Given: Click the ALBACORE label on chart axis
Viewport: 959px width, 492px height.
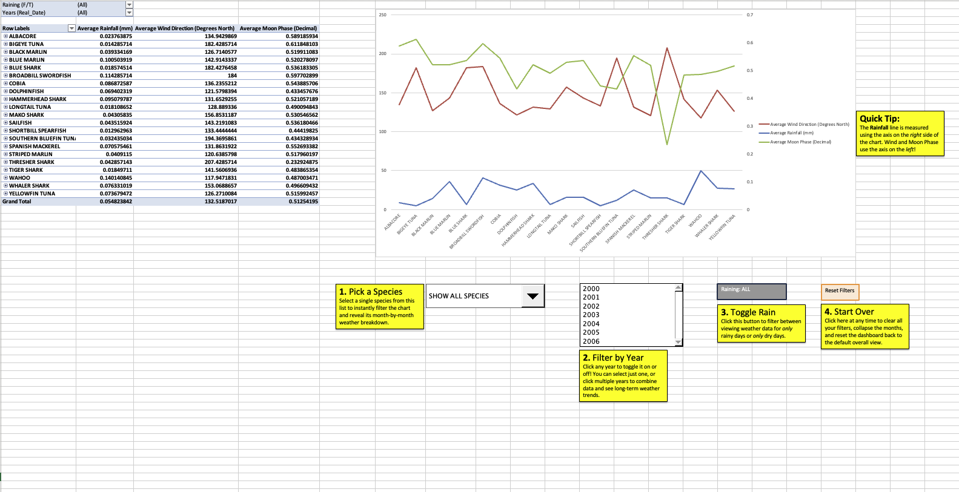Looking at the screenshot, I should [x=392, y=222].
